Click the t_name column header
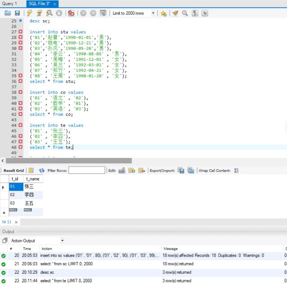Screen dimensions: 287x289 click(x=33, y=178)
